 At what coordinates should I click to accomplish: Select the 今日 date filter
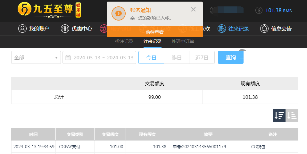(151, 57)
